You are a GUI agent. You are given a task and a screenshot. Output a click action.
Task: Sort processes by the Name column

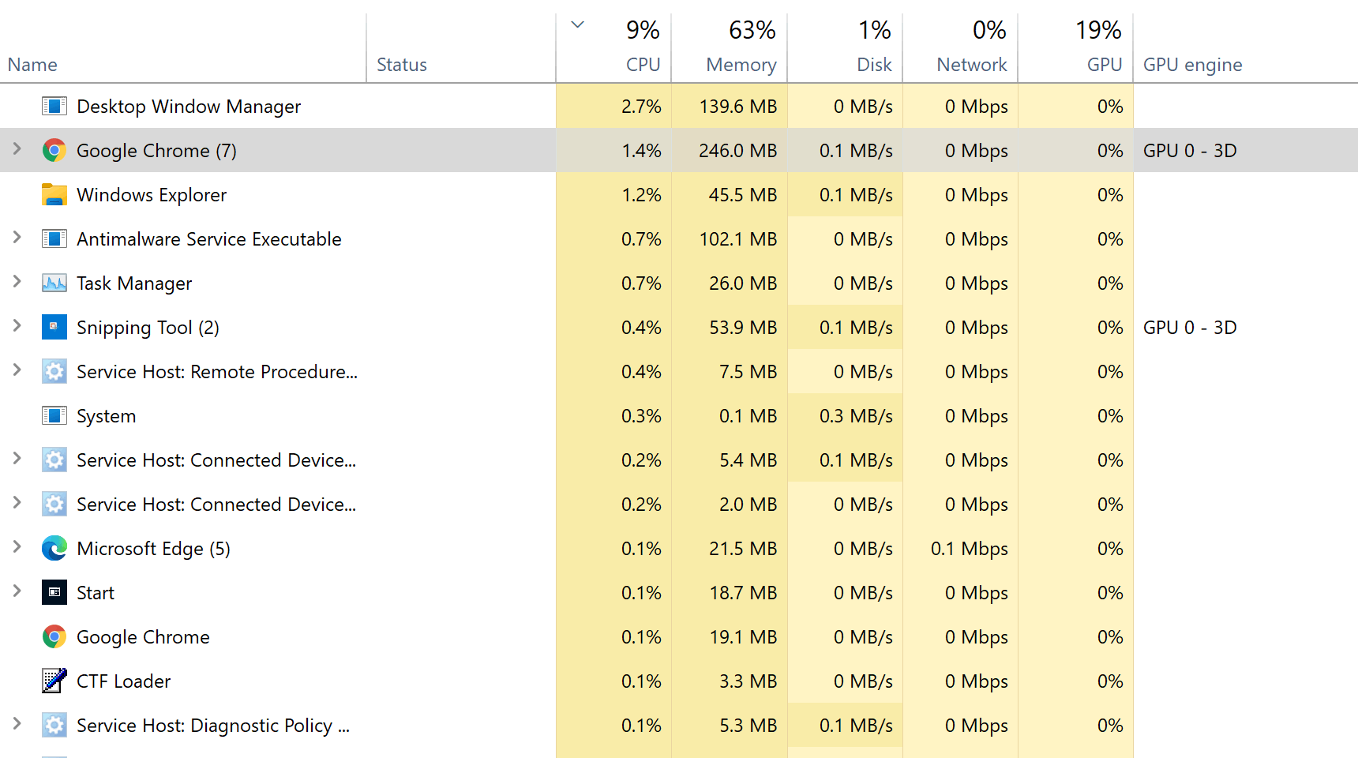pyautogui.click(x=183, y=48)
